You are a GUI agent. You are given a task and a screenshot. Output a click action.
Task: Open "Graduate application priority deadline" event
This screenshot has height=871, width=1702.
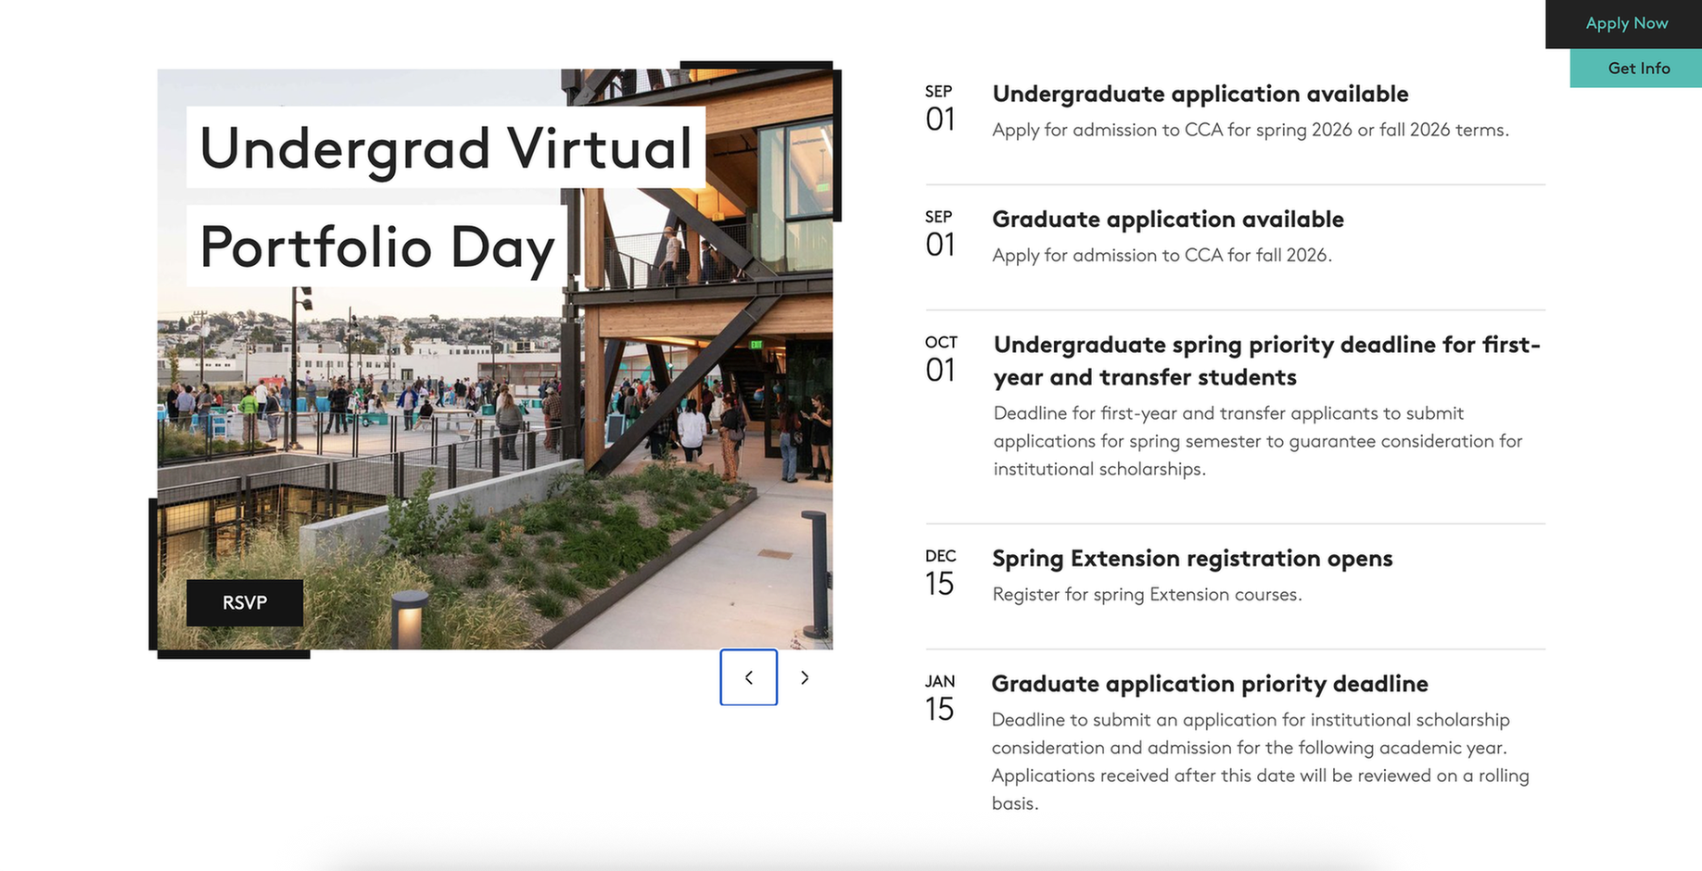coord(1209,684)
